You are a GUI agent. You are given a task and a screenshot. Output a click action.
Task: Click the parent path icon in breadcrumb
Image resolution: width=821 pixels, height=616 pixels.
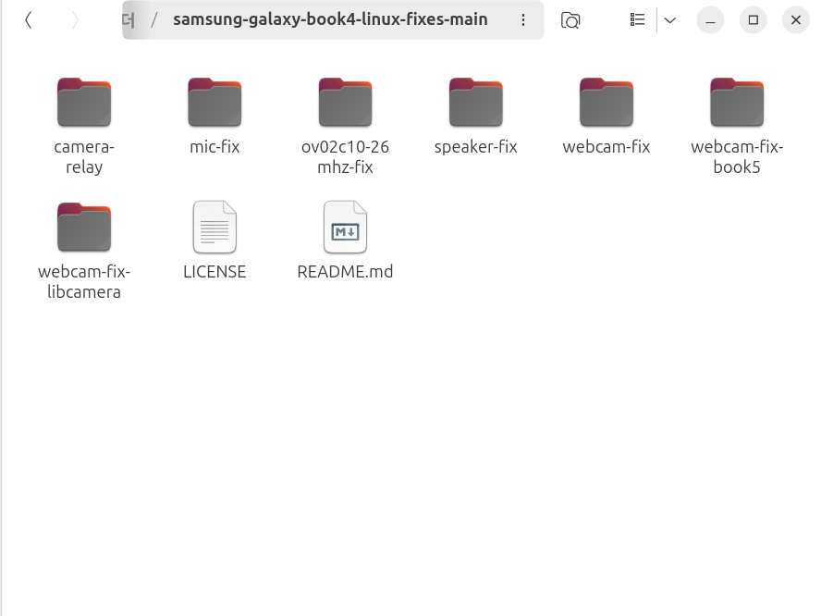129,20
